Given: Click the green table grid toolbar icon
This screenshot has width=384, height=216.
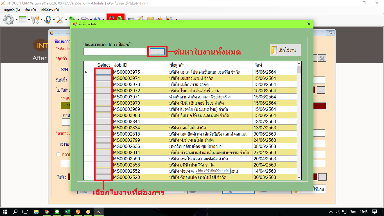Looking at the screenshot, I should 22,20.
